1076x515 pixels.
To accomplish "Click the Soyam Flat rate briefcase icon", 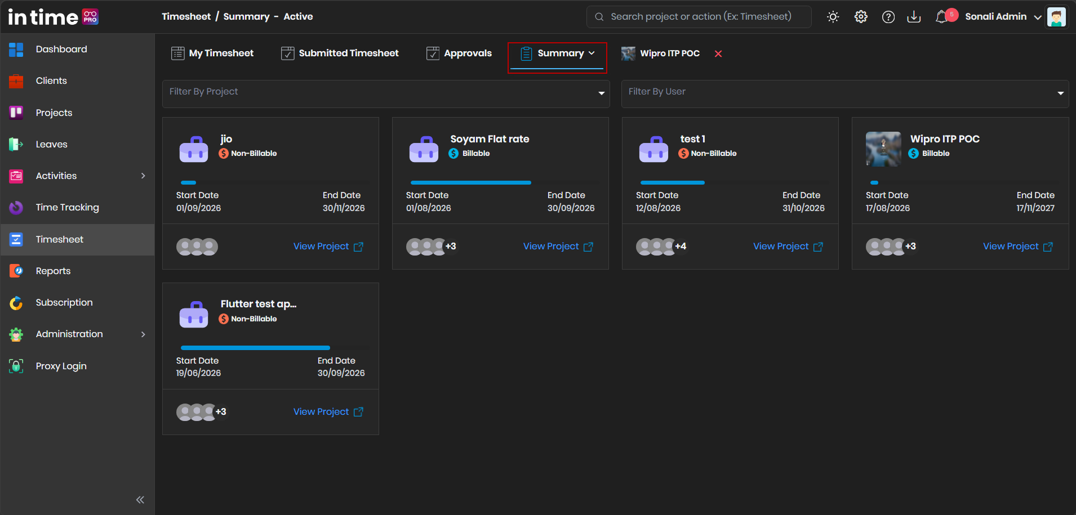I will coord(424,149).
